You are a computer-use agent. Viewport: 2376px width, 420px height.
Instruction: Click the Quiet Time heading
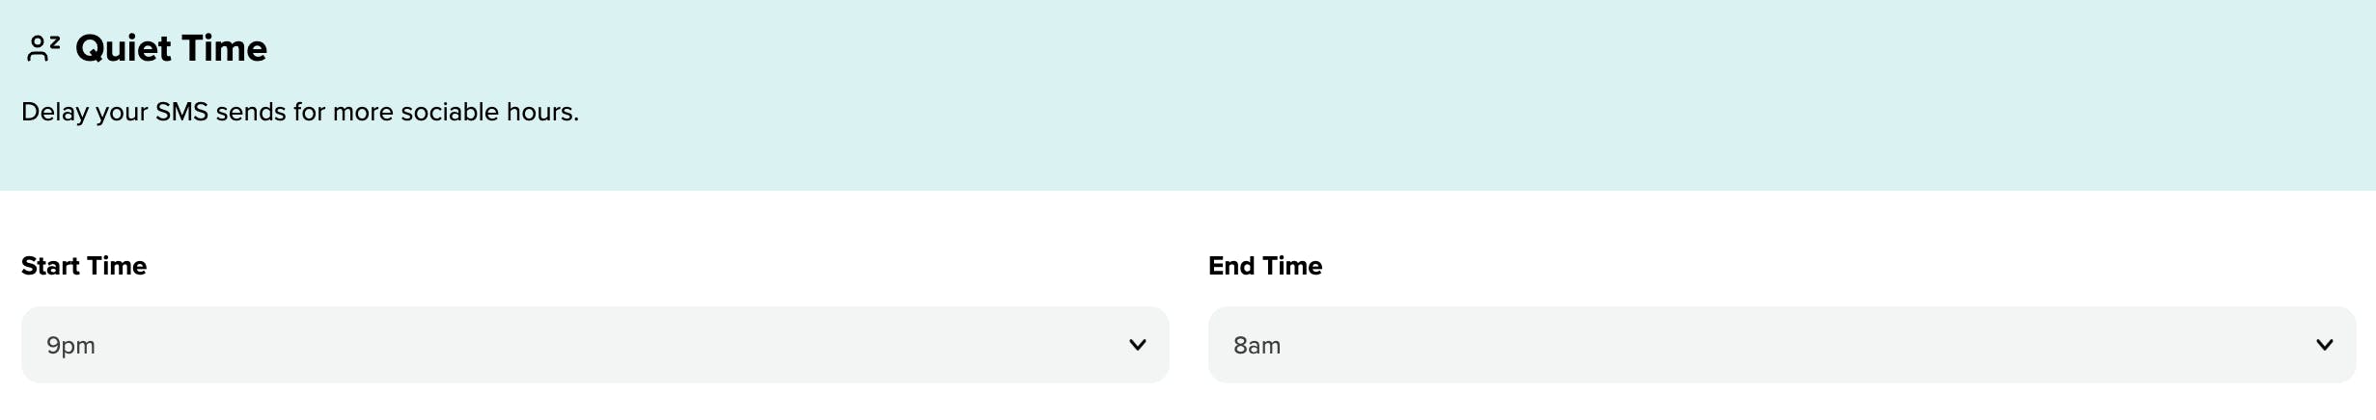click(171, 48)
